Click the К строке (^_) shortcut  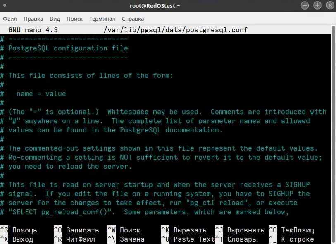tap(291, 239)
